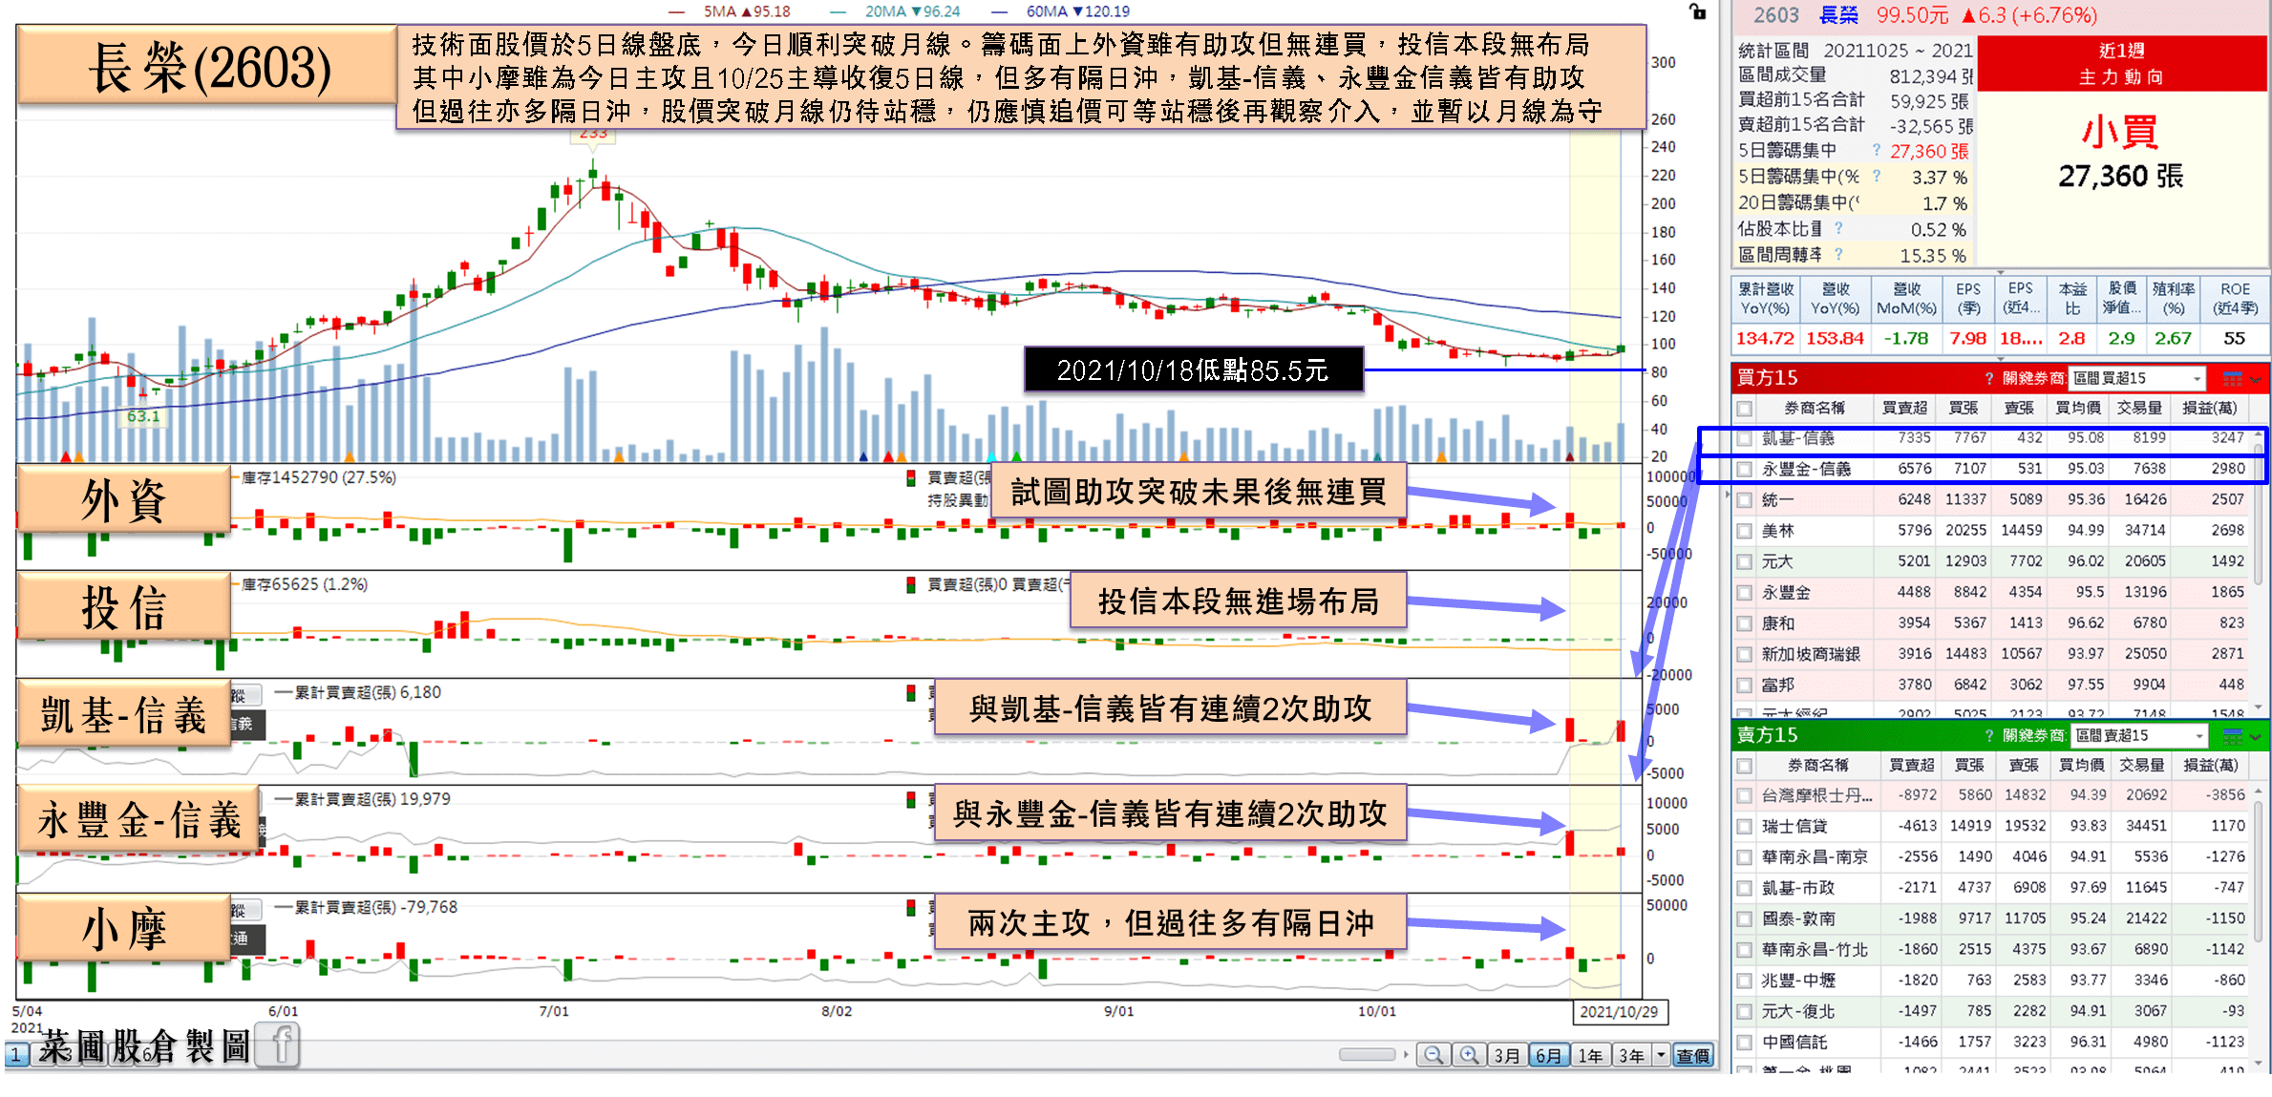Open the 長榮 stock name link
This screenshot has width=2272, height=1097.
[1838, 14]
